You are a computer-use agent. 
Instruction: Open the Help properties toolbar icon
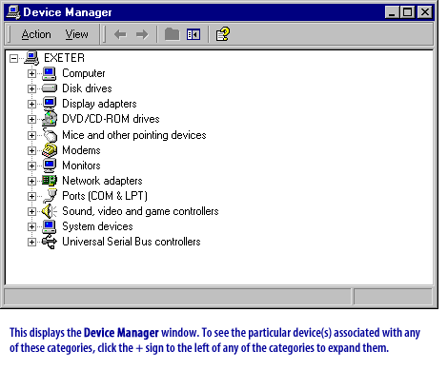coord(222,34)
